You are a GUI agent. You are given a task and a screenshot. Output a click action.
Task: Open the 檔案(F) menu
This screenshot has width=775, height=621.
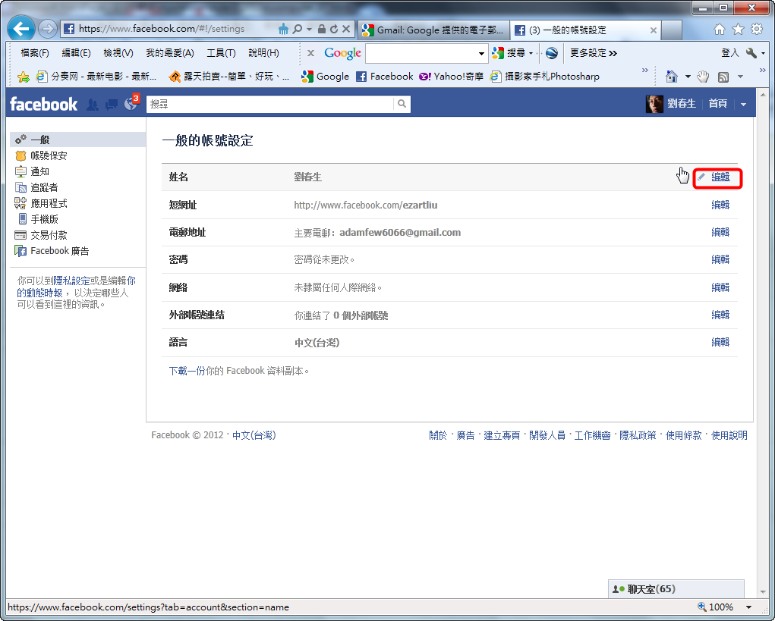click(35, 53)
